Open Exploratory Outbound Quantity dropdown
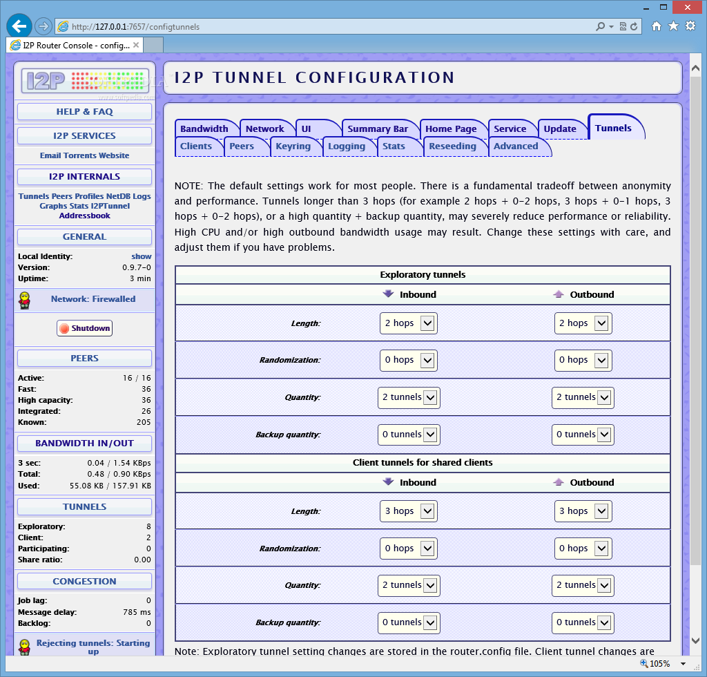Image resolution: width=707 pixels, height=677 pixels. coord(583,397)
